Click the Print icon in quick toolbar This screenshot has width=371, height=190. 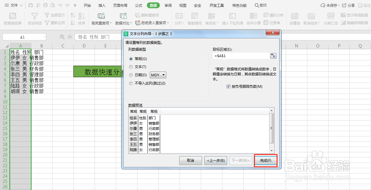[45, 5]
